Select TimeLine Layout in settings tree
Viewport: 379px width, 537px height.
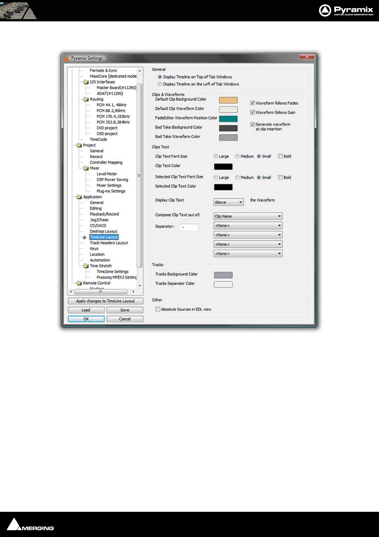(x=104, y=237)
